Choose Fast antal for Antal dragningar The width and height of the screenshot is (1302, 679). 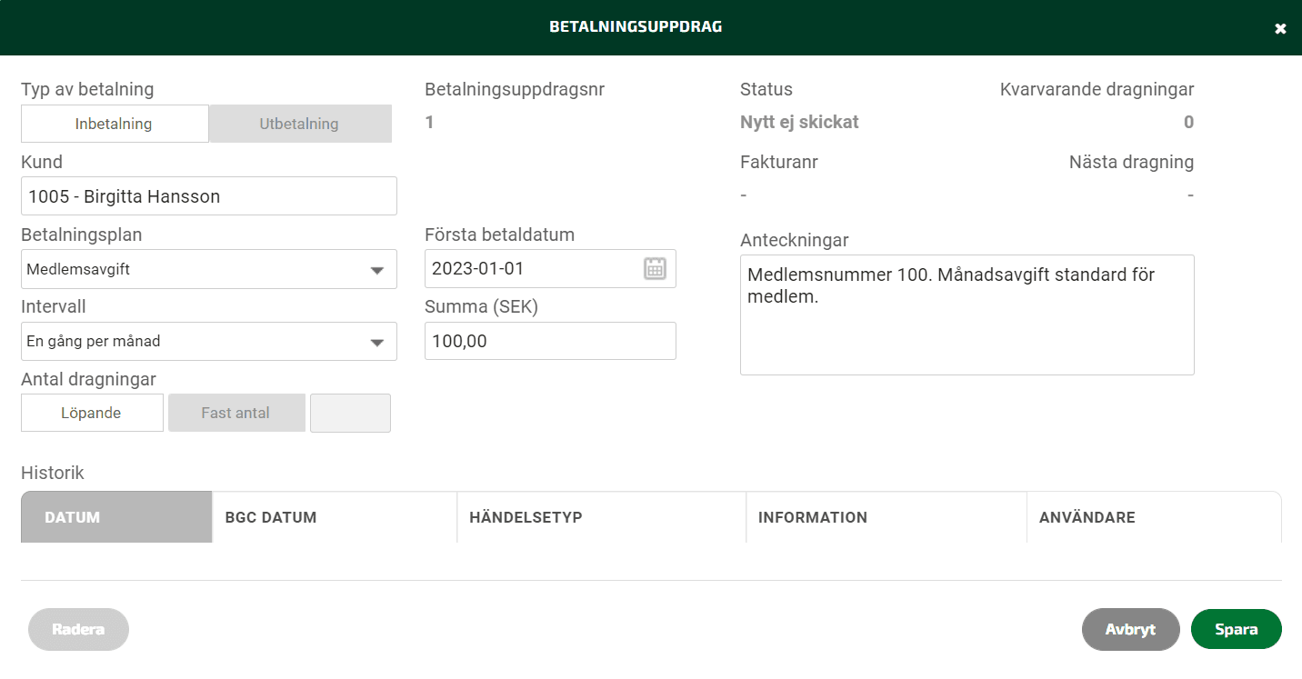pyautogui.click(x=236, y=413)
